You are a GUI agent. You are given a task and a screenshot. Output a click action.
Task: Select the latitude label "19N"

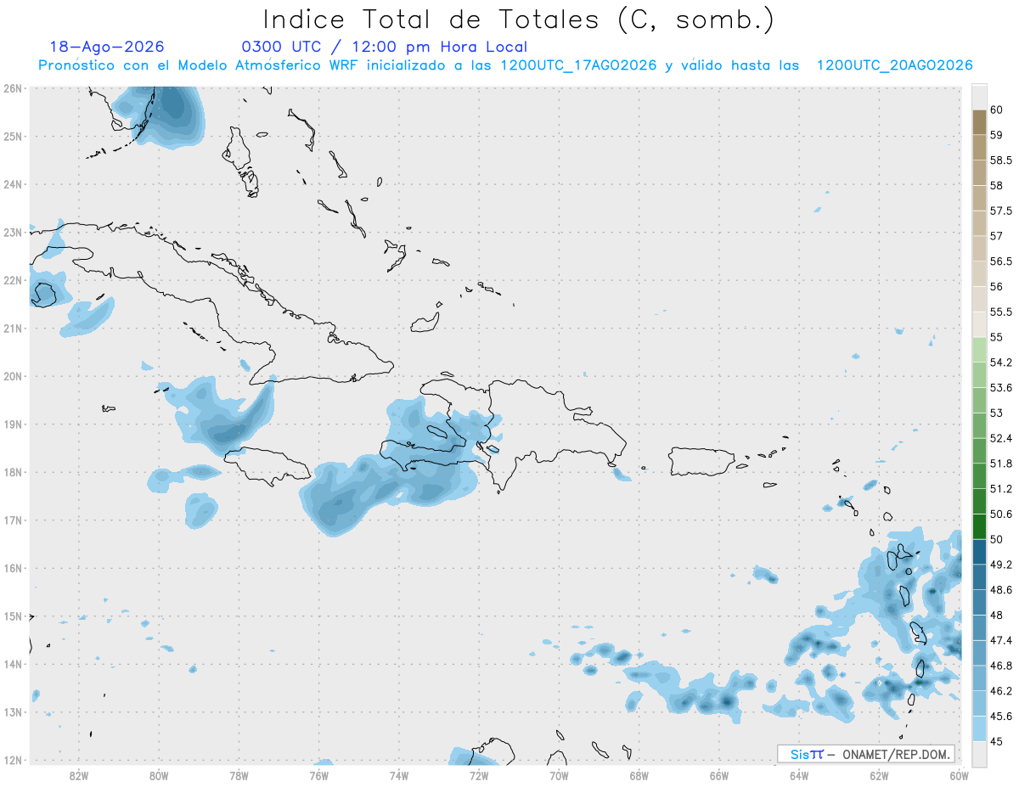[13, 424]
